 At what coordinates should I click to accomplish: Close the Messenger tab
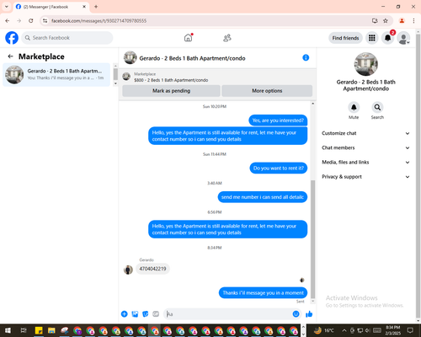[x=84, y=7]
